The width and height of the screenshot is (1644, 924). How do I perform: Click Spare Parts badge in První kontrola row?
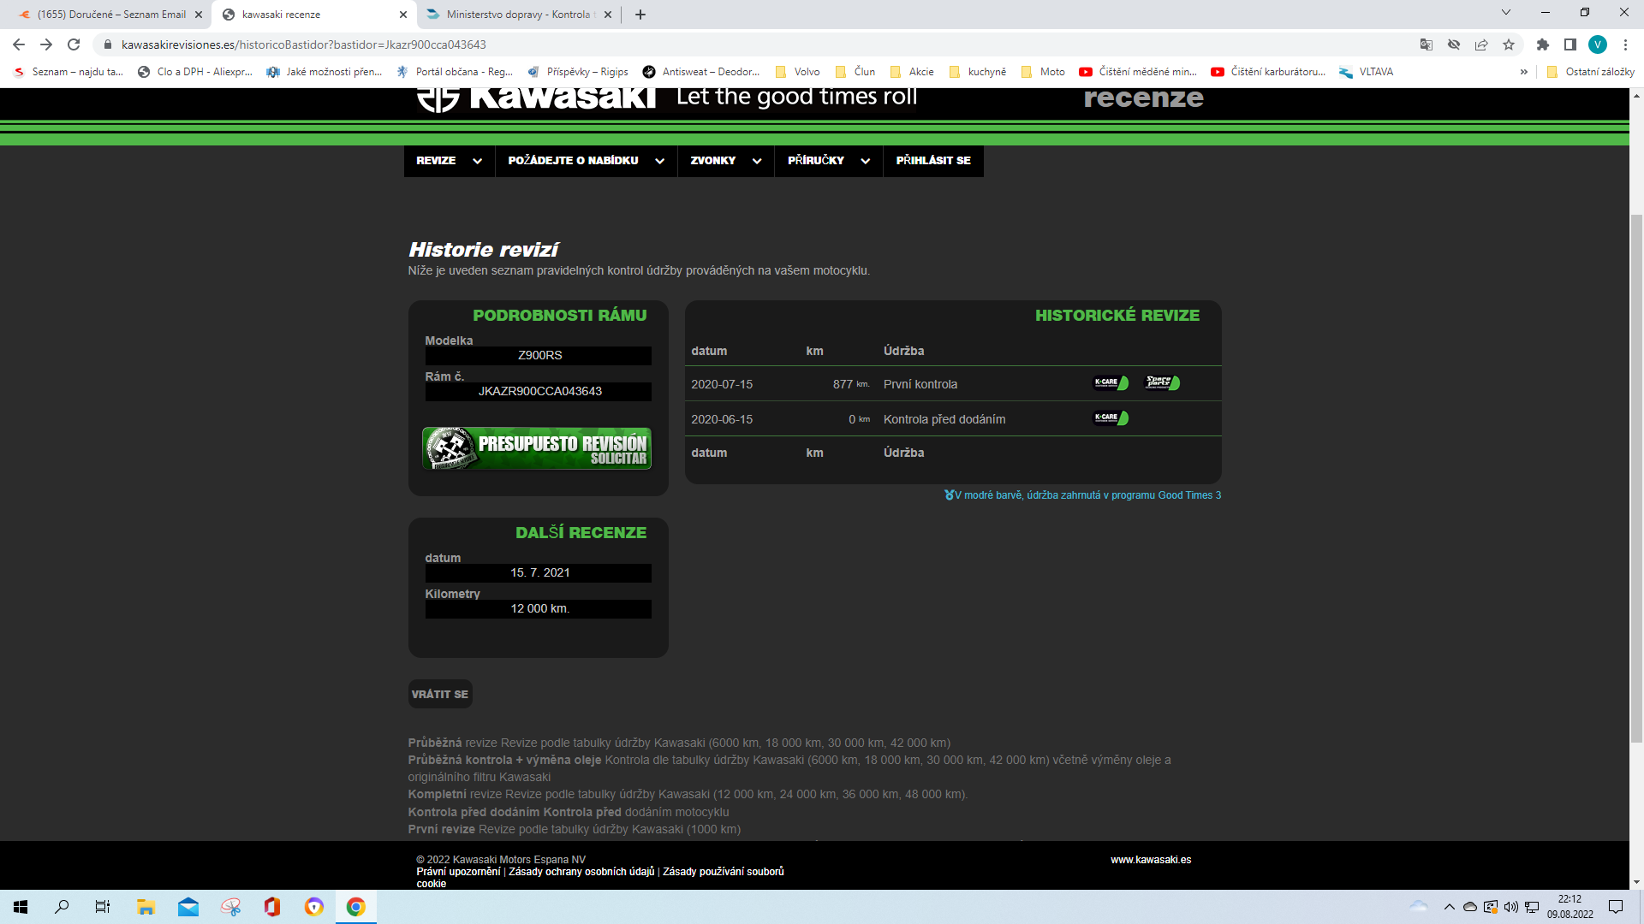(x=1163, y=382)
